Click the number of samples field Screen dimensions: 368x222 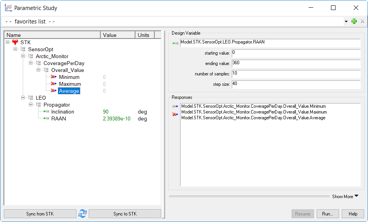(295, 74)
